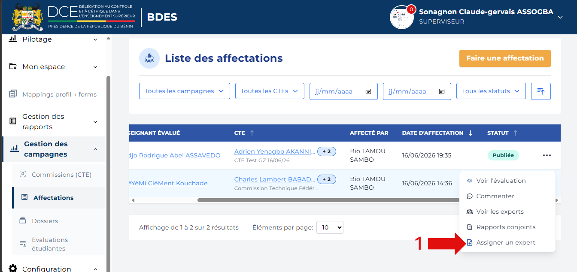Open the user profile avatar
577x272 pixels.
click(x=401, y=18)
